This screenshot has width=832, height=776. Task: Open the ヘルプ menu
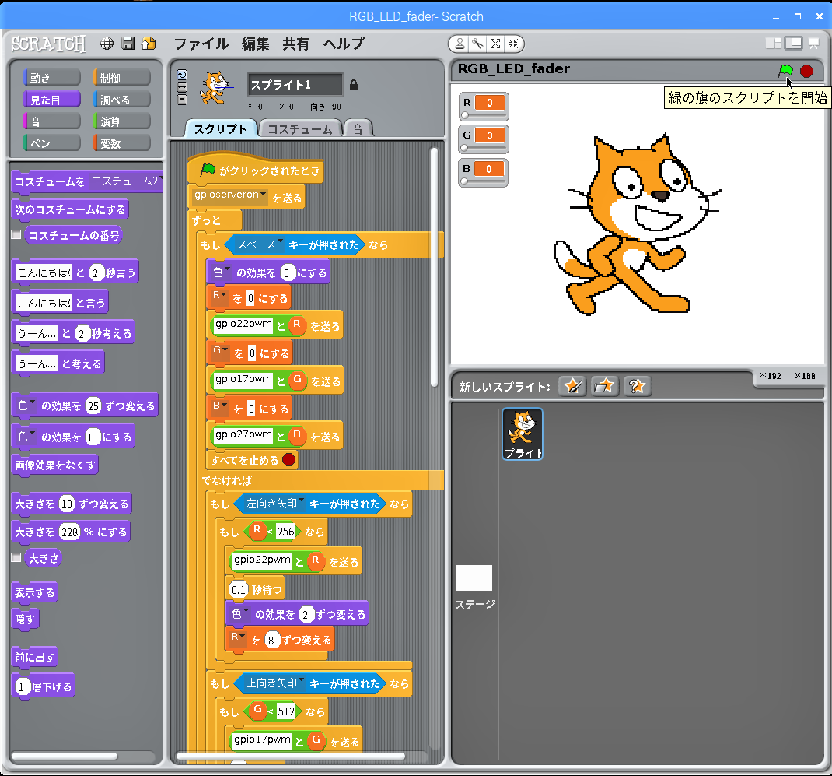(344, 44)
